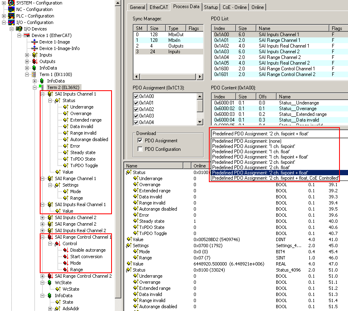Sort the Online variable list by Name column

click(153, 166)
